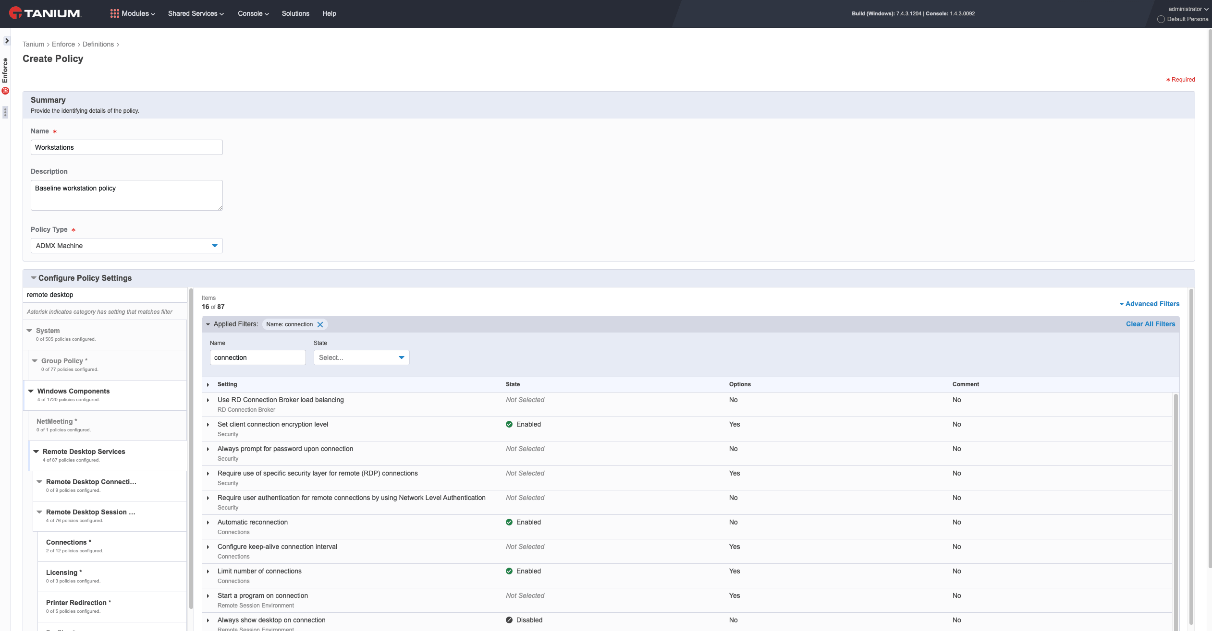Click the Disabled icon for Always show desktop
1212x631 pixels.
(509, 620)
